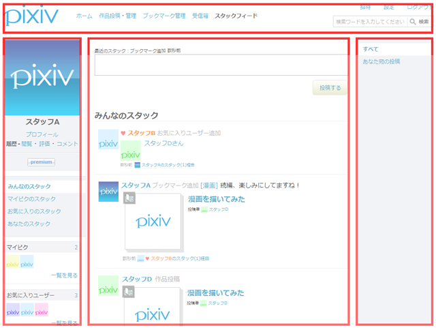Click the 検索 button

click(x=424, y=21)
